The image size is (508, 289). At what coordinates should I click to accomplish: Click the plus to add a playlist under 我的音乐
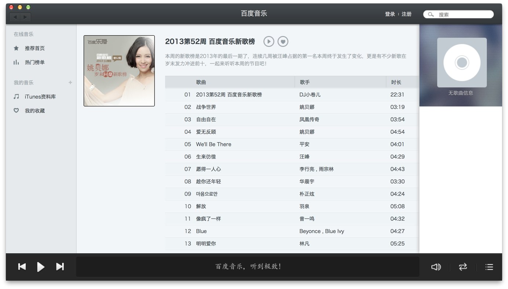coord(70,82)
